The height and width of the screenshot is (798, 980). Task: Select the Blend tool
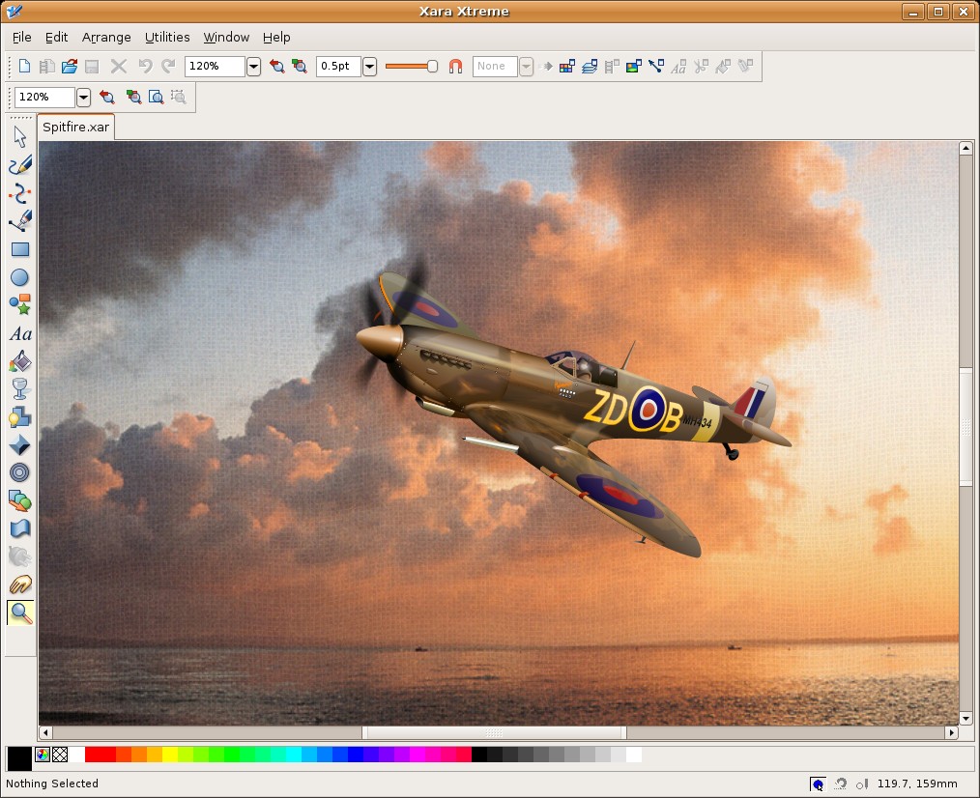(x=20, y=500)
